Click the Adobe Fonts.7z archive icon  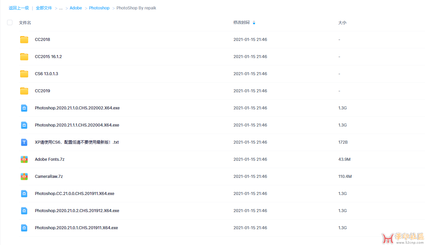click(24, 159)
